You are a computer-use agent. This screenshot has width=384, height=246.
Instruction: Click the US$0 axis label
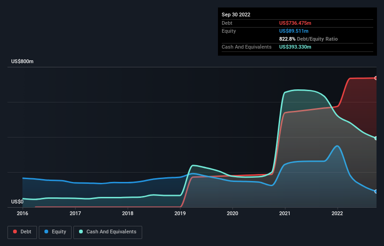17,202
